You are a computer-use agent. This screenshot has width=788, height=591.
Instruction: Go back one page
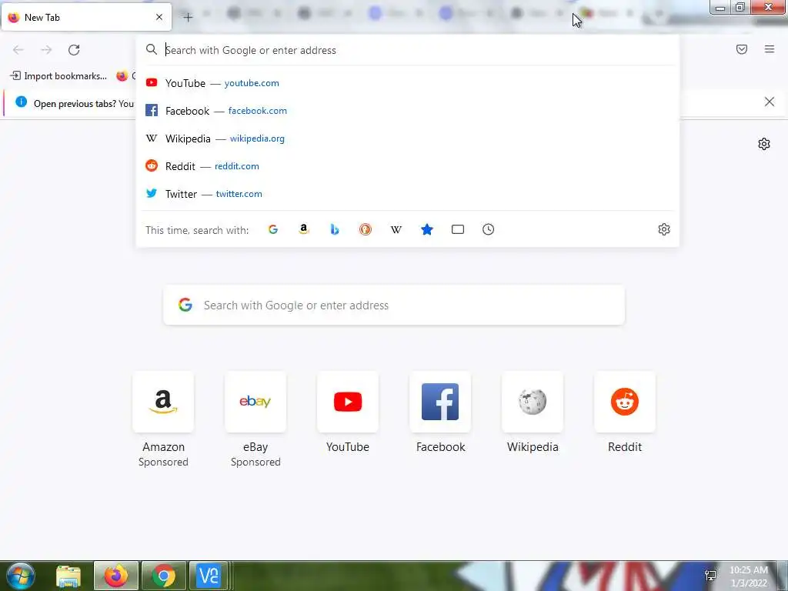[18, 50]
